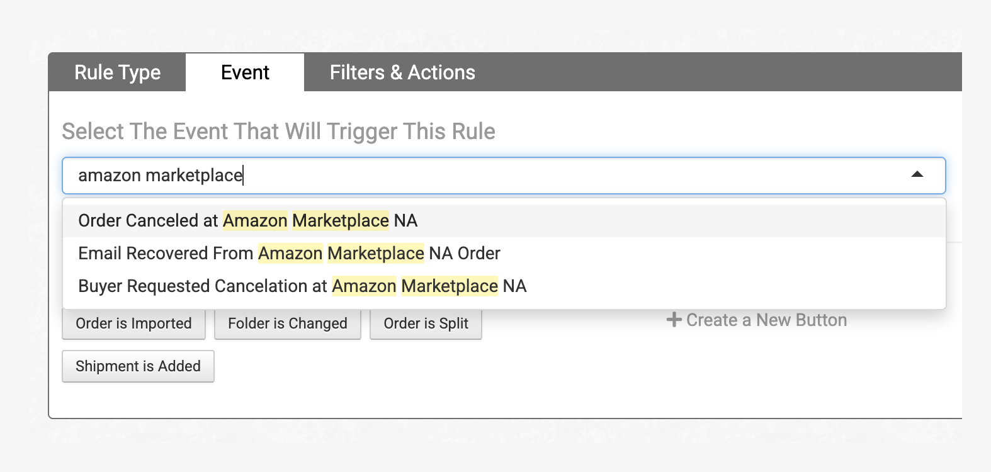991x472 pixels.
Task: Choose 'Email Recovered From Amazon Marketplace NA Order'
Action: point(504,254)
